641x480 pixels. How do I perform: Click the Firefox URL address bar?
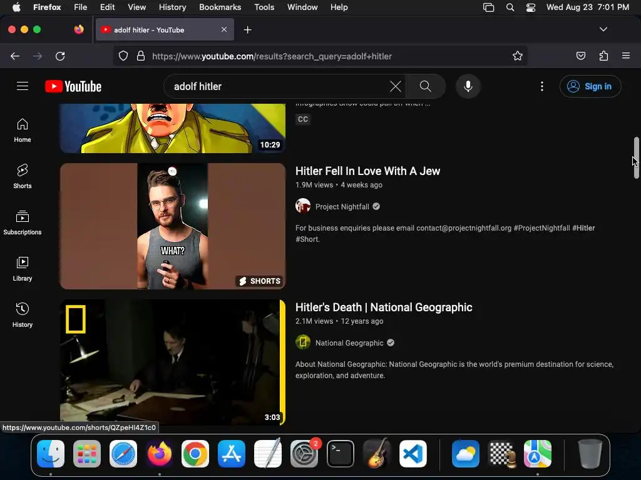coord(320,56)
